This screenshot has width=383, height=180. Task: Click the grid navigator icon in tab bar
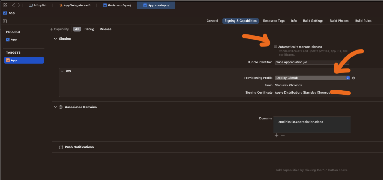pyautogui.click(x=5, y=5)
